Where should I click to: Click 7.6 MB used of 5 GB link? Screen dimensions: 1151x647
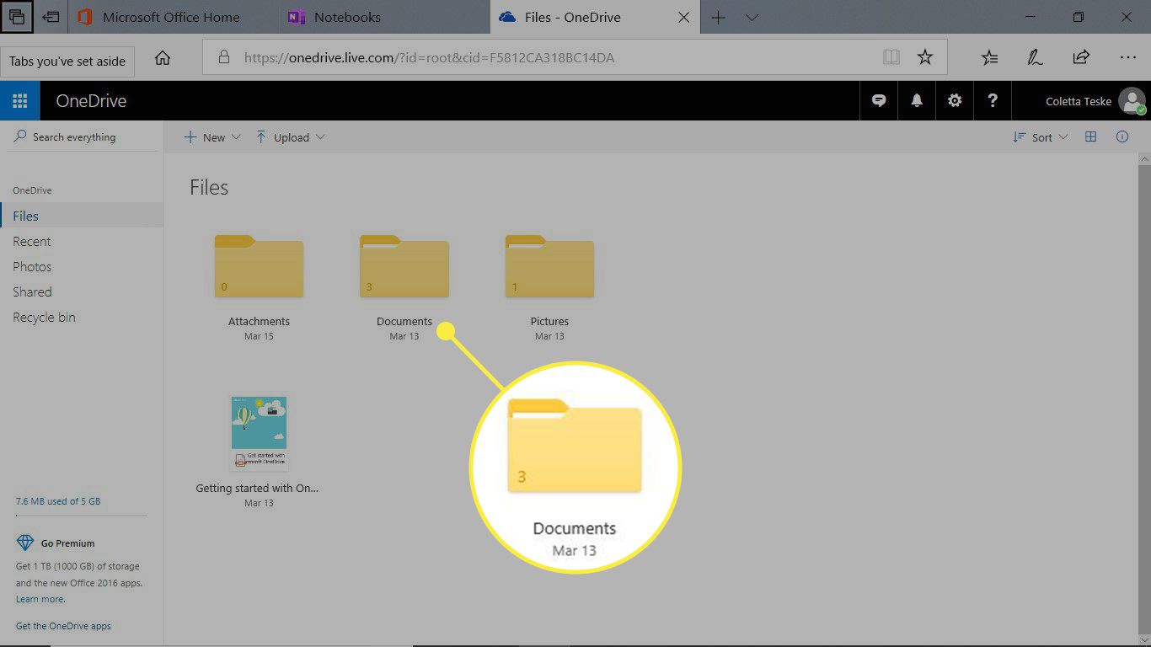click(58, 501)
